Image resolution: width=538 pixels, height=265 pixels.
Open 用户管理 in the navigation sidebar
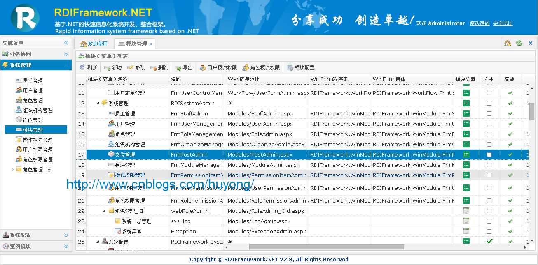[29, 90]
